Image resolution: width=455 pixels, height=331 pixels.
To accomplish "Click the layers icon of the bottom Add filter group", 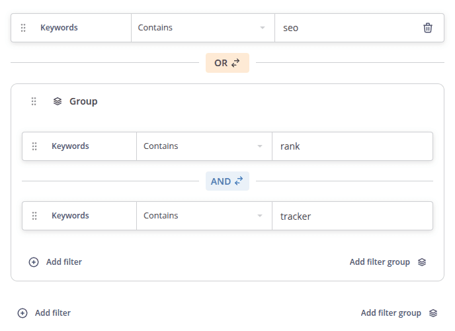I will pyautogui.click(x=433, y=313).
